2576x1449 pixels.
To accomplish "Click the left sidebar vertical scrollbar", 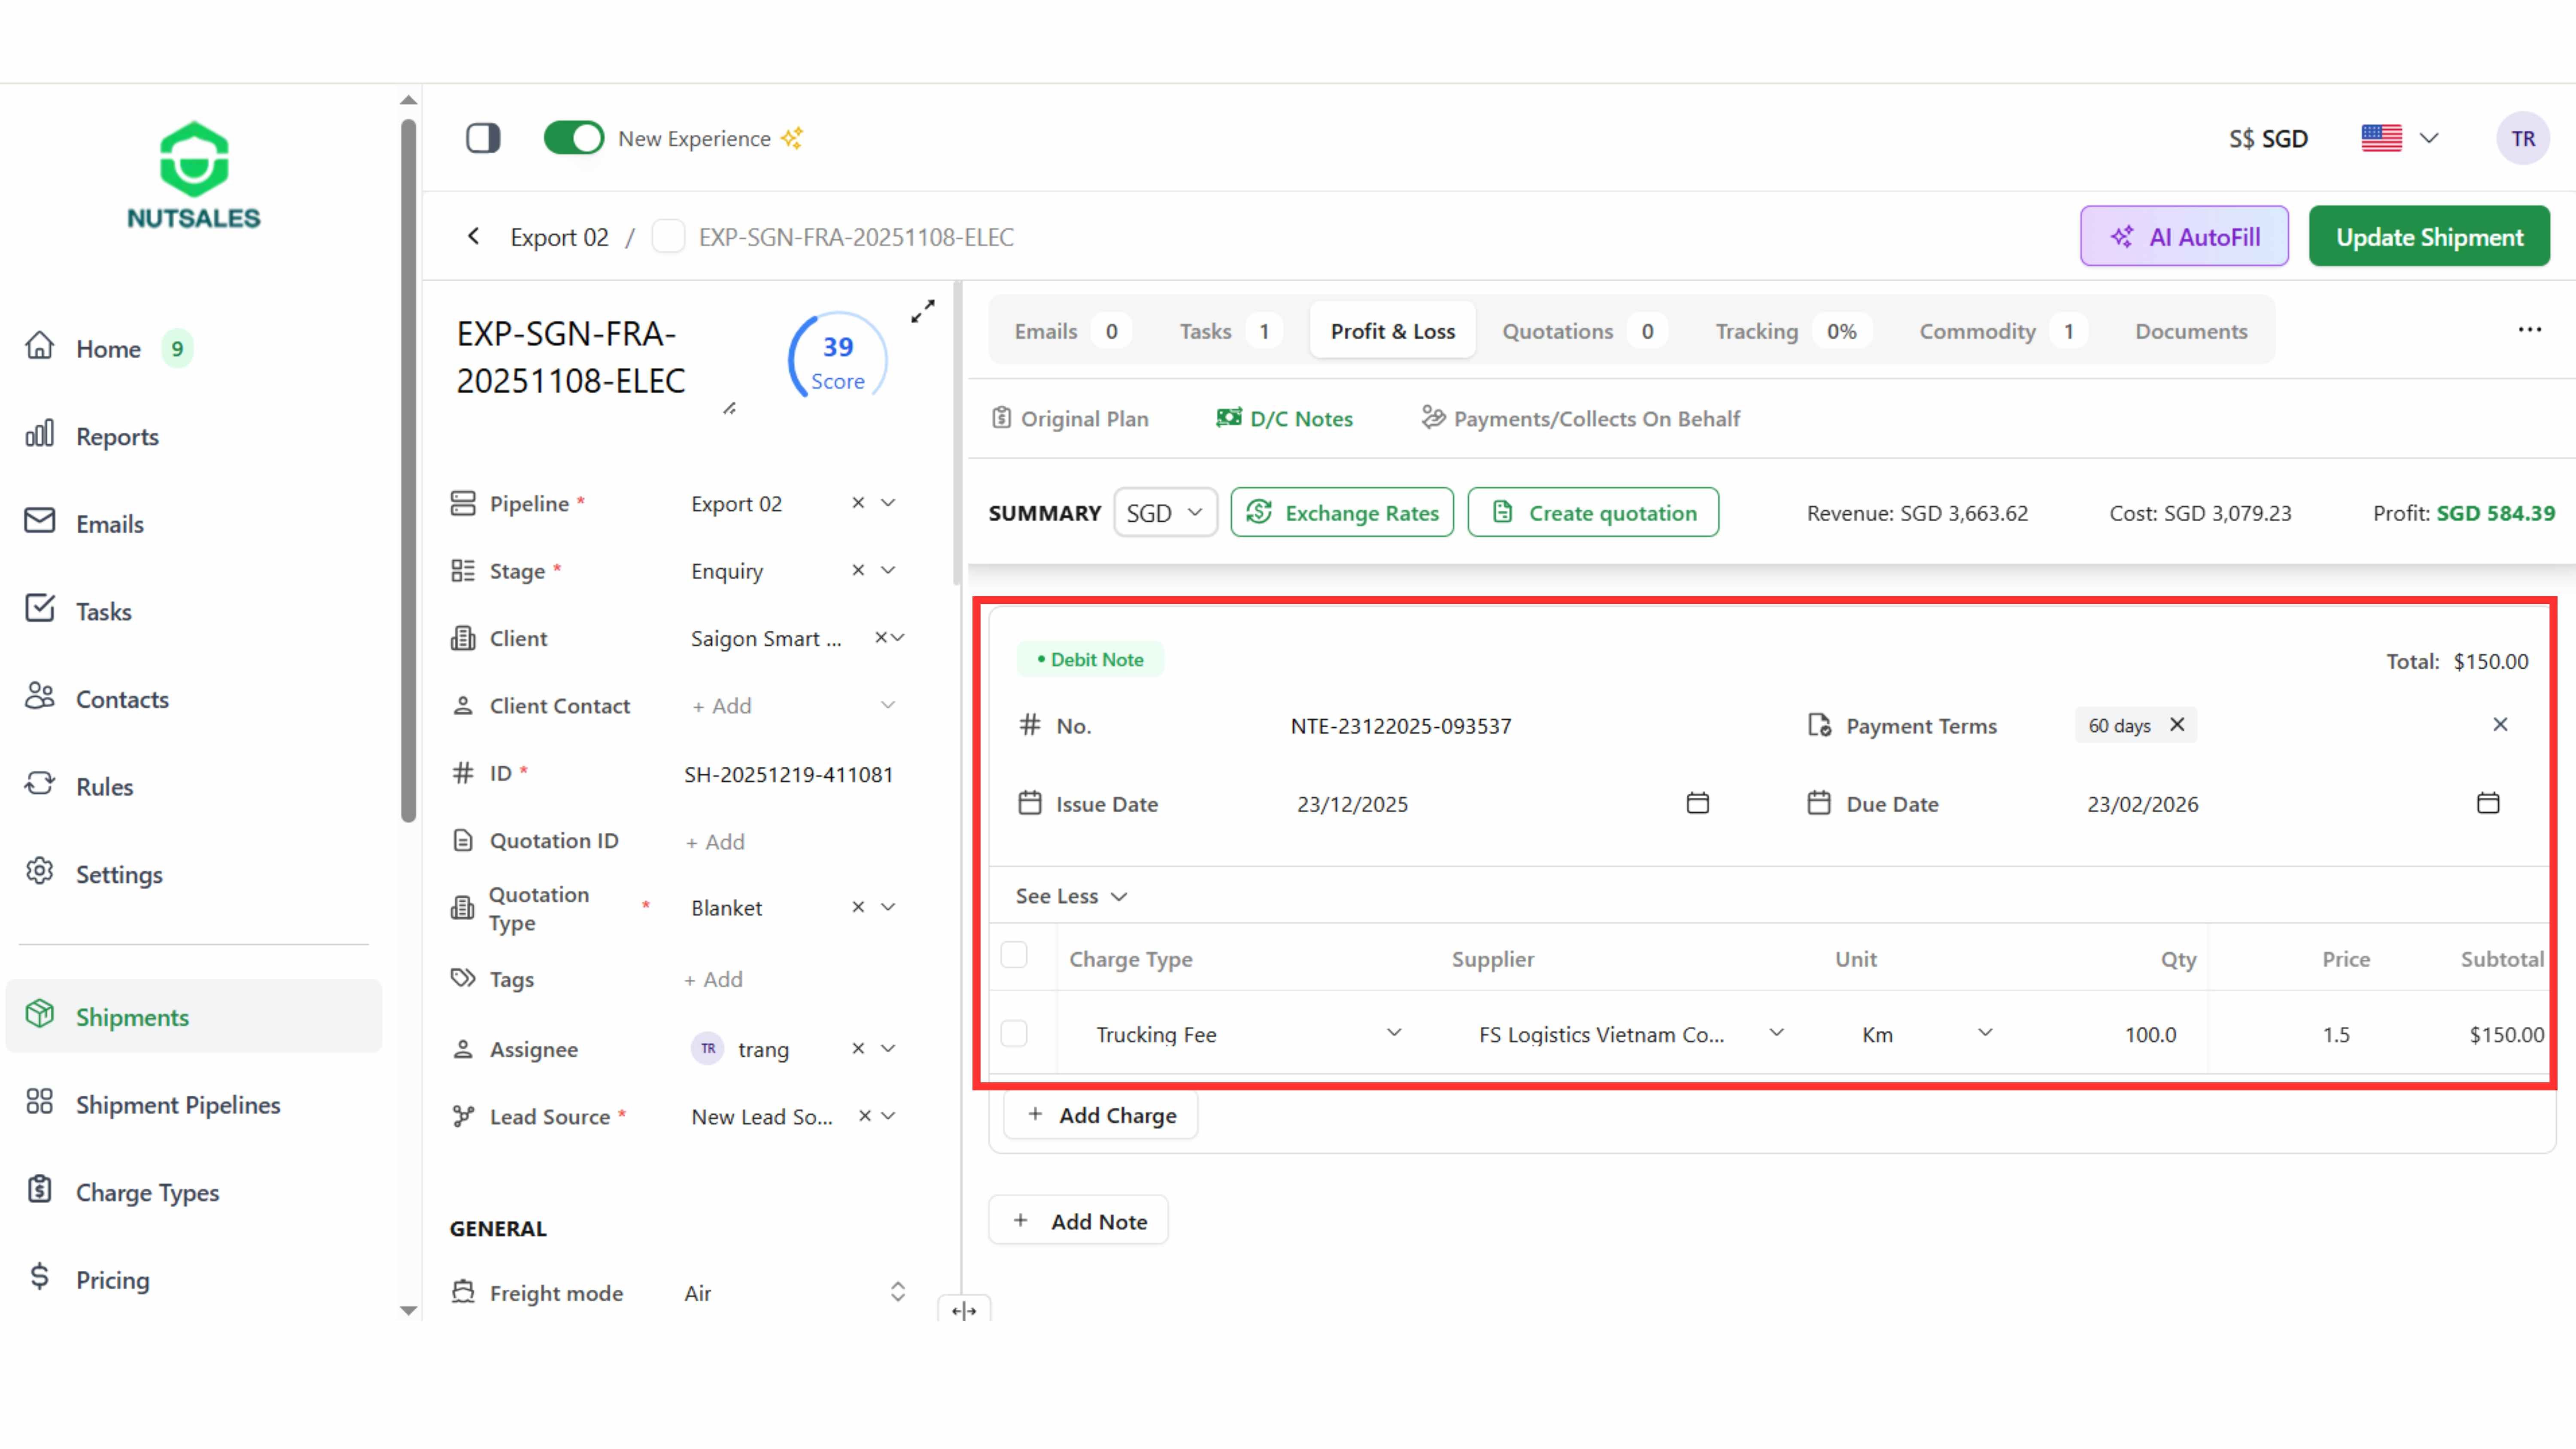I will (408, 470).
